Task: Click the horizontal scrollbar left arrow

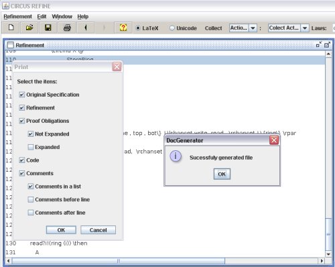Action: pyautogui.click(x=9, y=261)
